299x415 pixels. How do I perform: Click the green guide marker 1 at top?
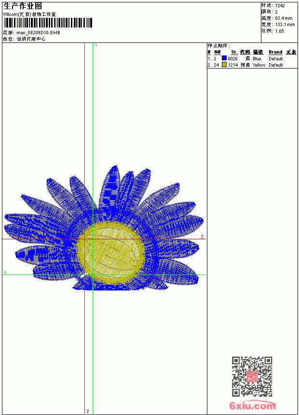[x=96, y=45]
